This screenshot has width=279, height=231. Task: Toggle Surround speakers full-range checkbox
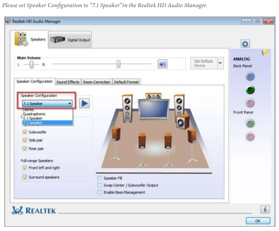25,177
